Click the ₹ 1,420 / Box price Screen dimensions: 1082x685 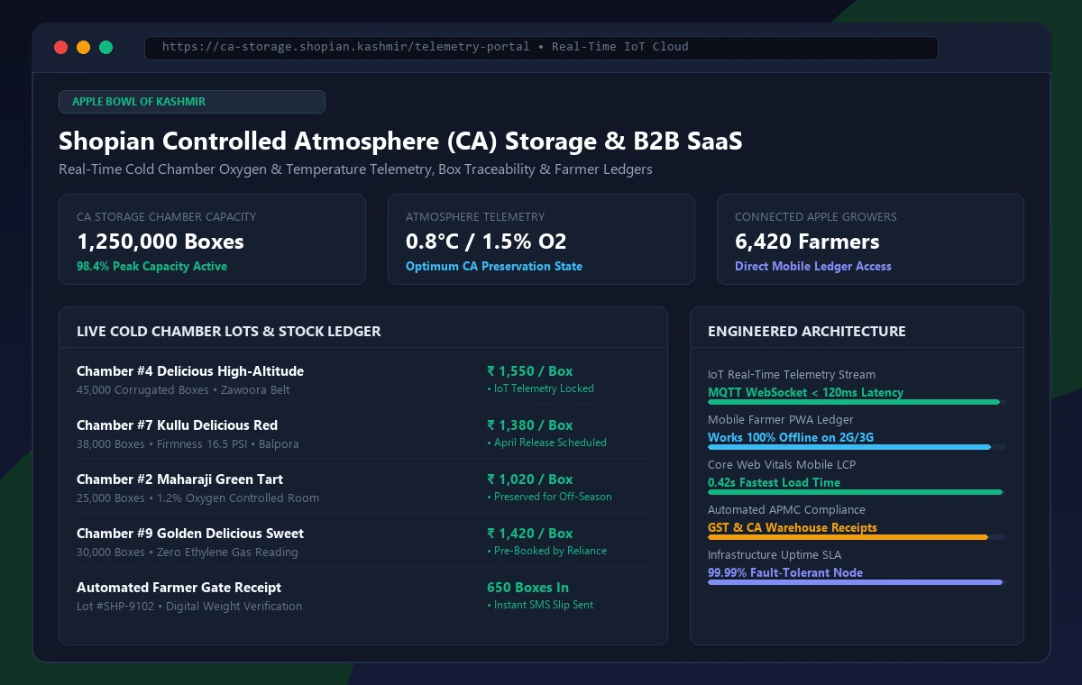[530, 534]
